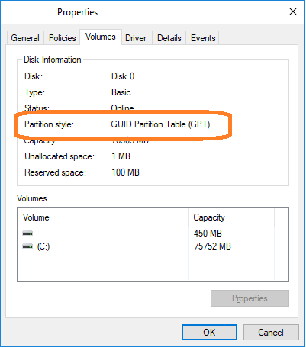Open the Policies tab
Screen dimensions: 306x348
click(x=63, y=38)
